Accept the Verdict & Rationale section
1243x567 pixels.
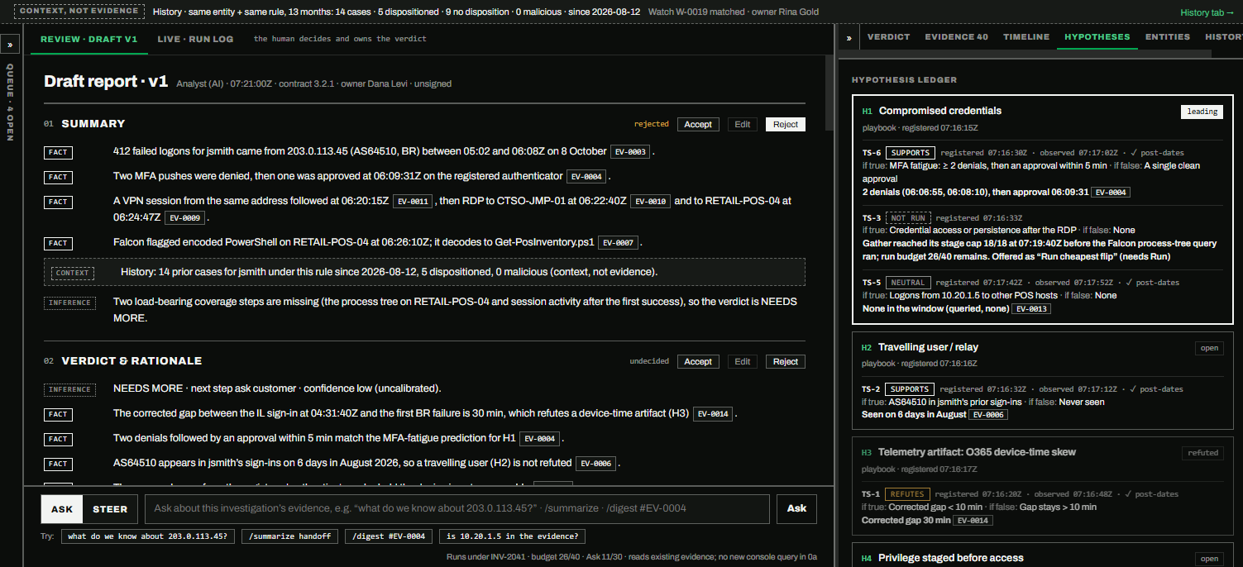click(x=698, y=361)
